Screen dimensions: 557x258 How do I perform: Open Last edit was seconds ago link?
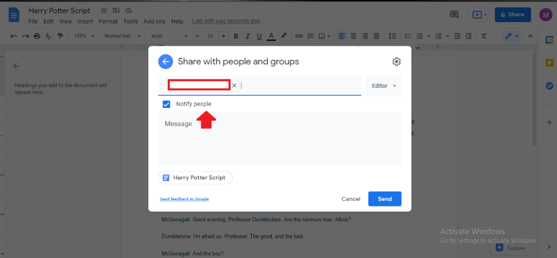pos(226,21)
